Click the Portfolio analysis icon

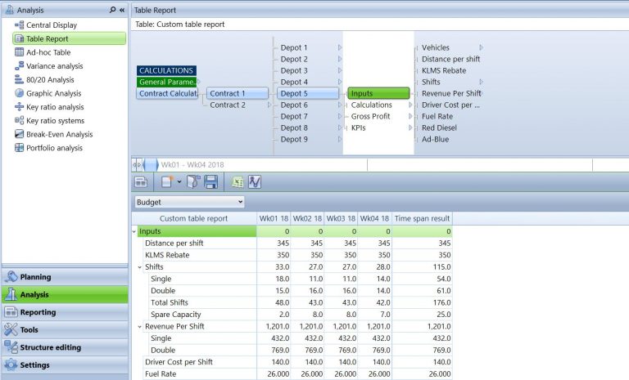(x=20, y=147)
